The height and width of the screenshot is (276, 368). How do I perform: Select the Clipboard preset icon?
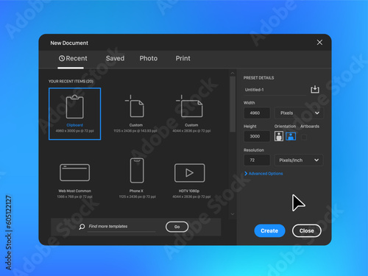(75, 107)
